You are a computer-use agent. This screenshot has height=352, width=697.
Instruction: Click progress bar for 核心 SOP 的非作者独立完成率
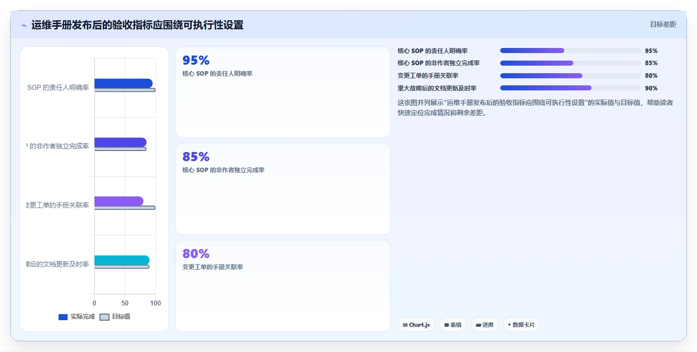click(570, 63)
